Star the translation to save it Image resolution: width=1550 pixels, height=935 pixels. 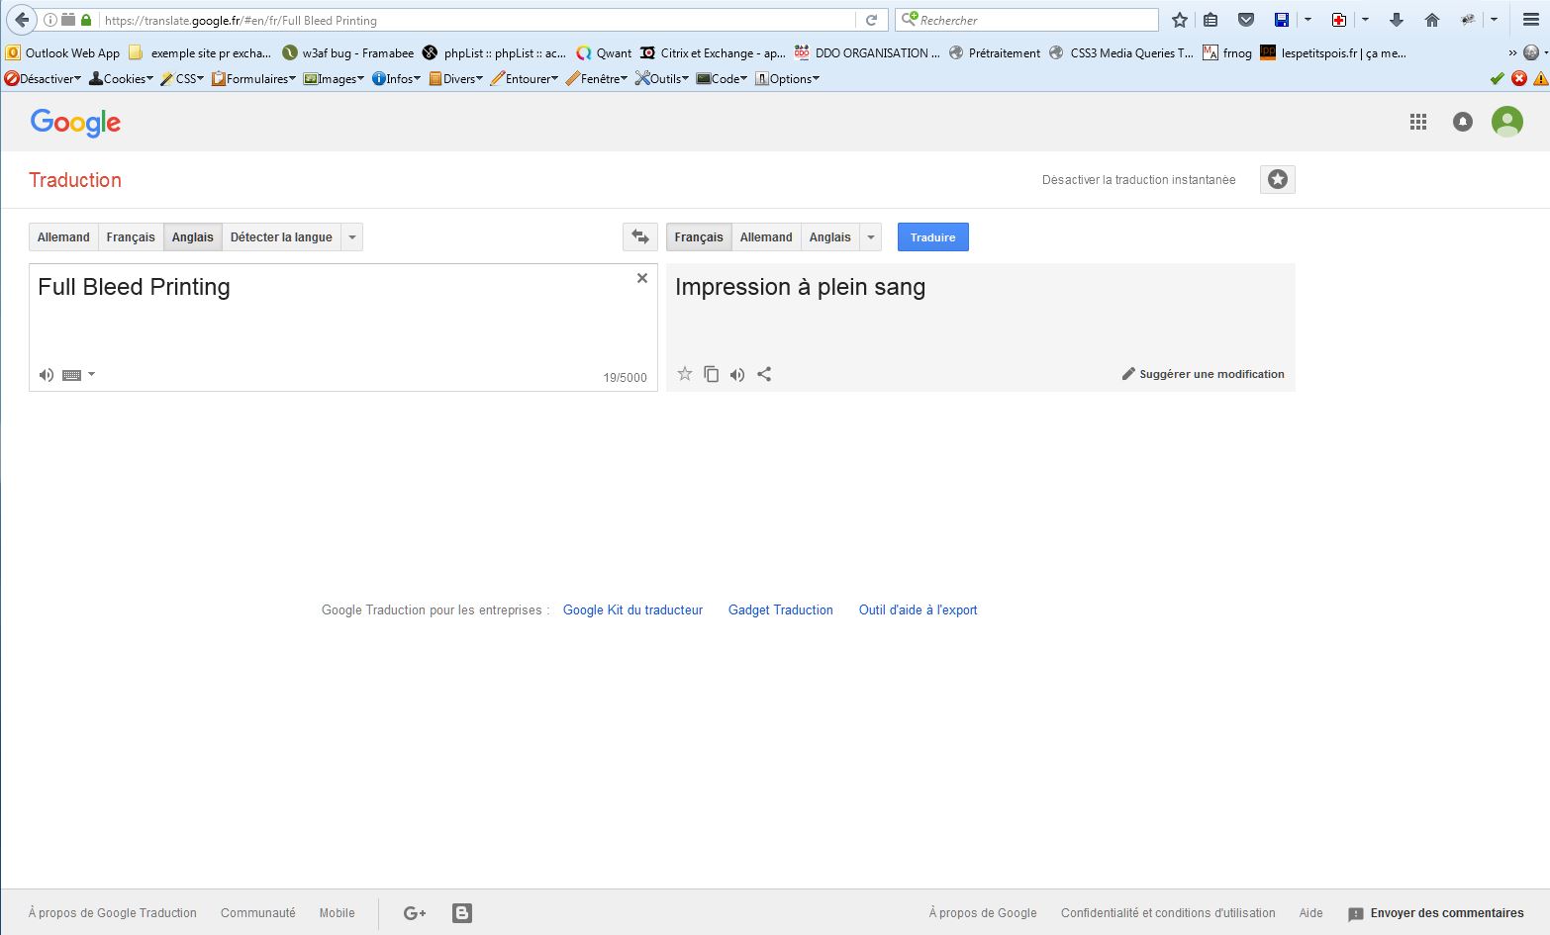click(x=684, y=374)
